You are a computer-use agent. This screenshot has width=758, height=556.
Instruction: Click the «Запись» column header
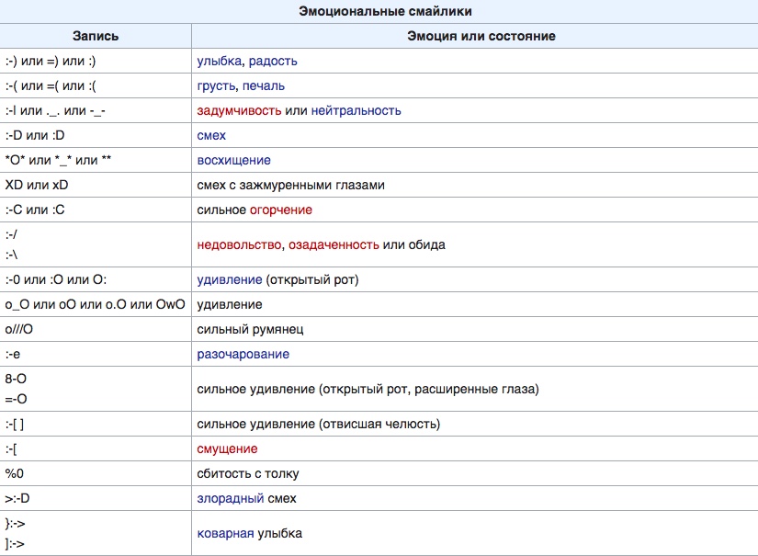pos(96,37)
